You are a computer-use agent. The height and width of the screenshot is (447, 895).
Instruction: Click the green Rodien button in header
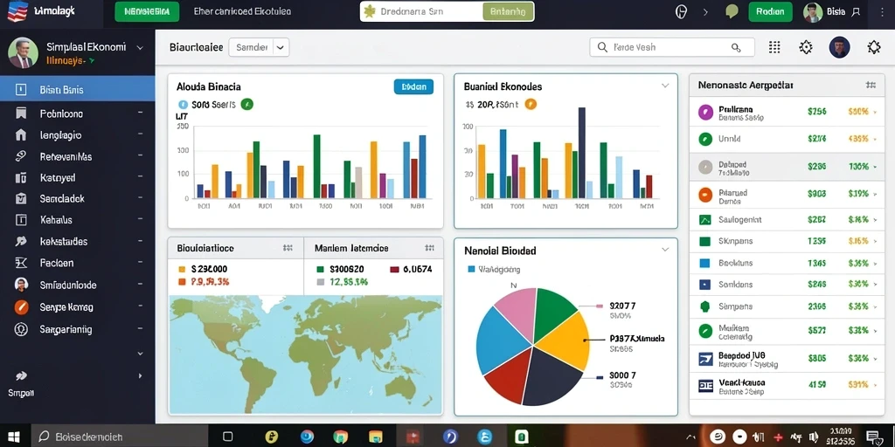click(774, 11)
